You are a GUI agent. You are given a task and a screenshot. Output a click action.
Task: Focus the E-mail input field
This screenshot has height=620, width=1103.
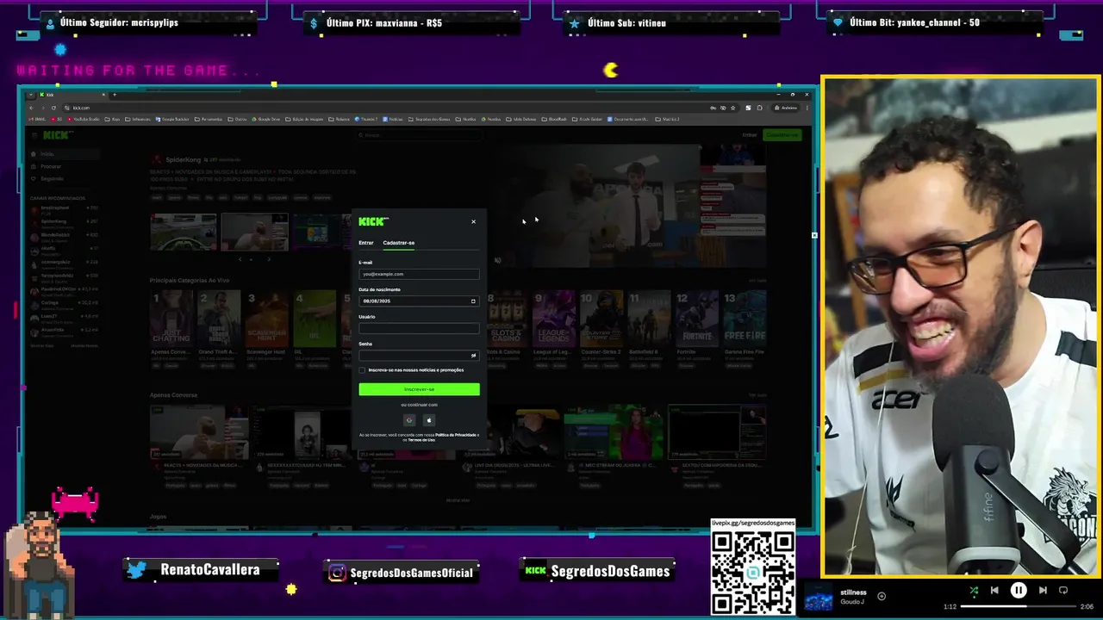[x=419, y=274]
